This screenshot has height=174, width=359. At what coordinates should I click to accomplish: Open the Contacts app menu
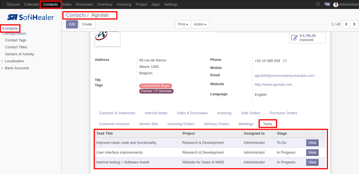51,4
